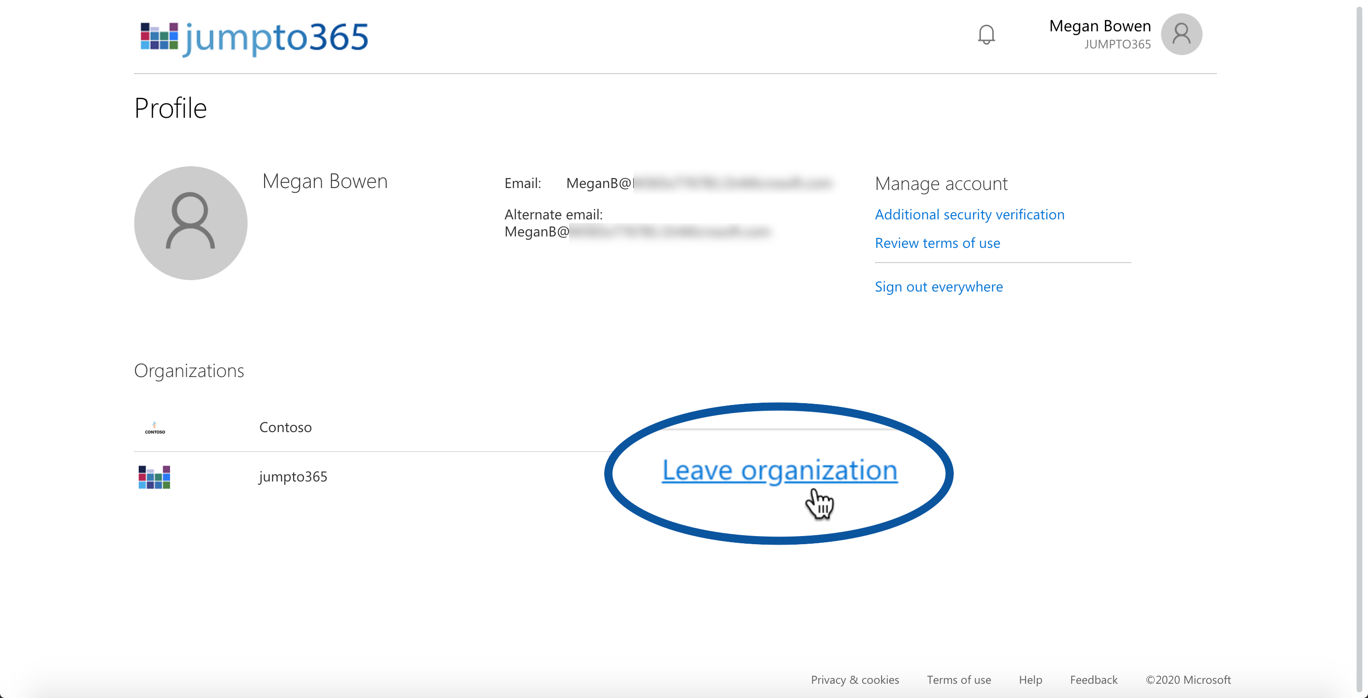The height and width of the screenshot is (698, 1368).
Task: Open Review terms of use link
Action: click(x=937, y=243)
